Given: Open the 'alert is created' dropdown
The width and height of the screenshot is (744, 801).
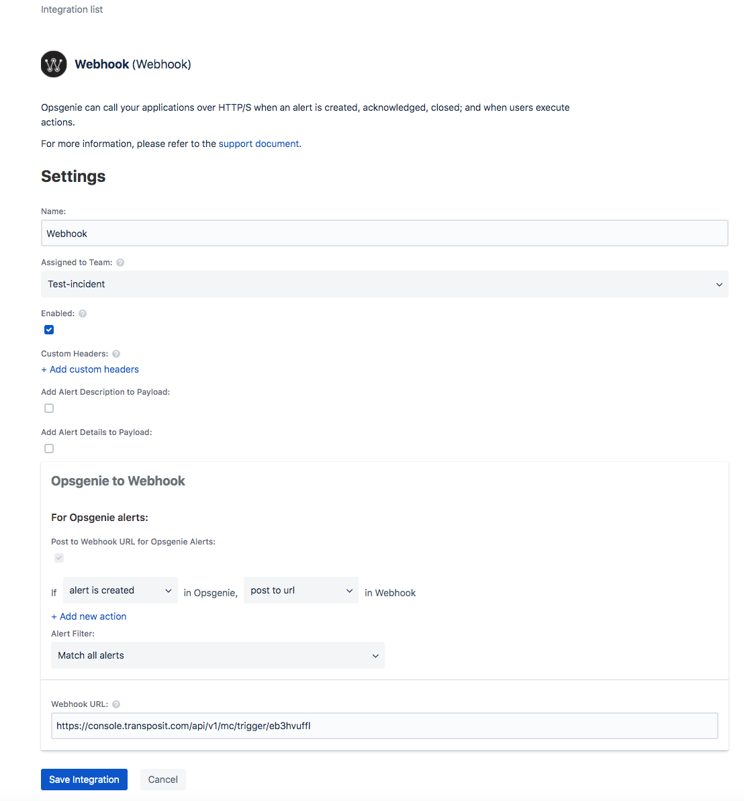Looking at the screenshot, I should (x=120, y=590).
